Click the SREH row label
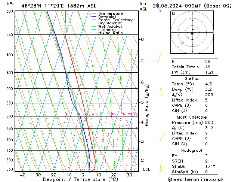Viewport: 235px width, 182px height. [x=177, y=161]
